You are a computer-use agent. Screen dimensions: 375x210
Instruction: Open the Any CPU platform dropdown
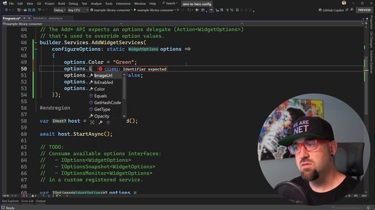coord(78,10)
